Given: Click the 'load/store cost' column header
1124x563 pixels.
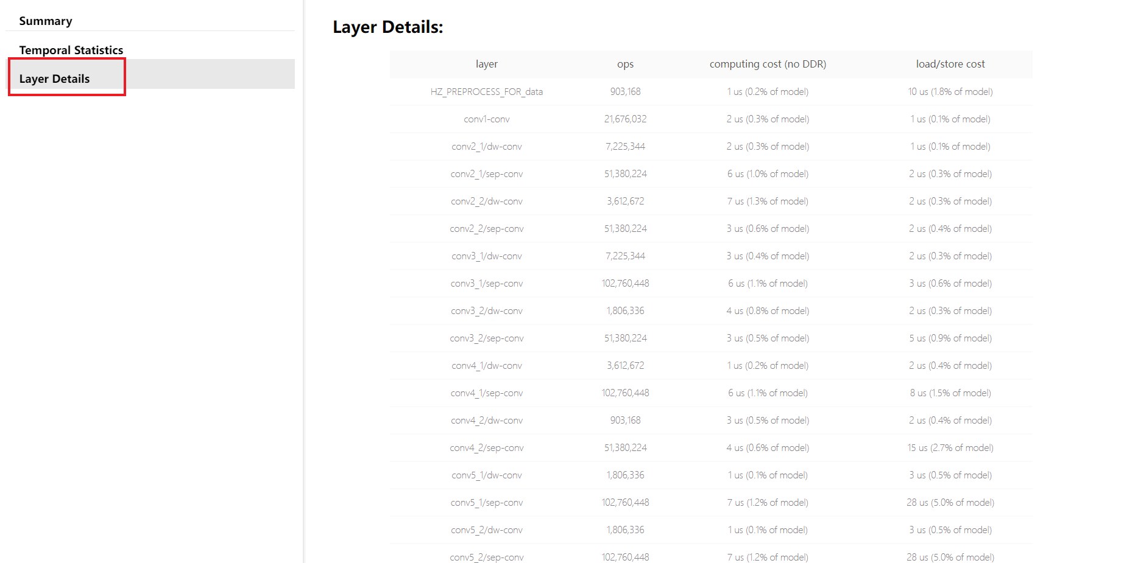Looking at the screenshot, I should tap(950, 64).
